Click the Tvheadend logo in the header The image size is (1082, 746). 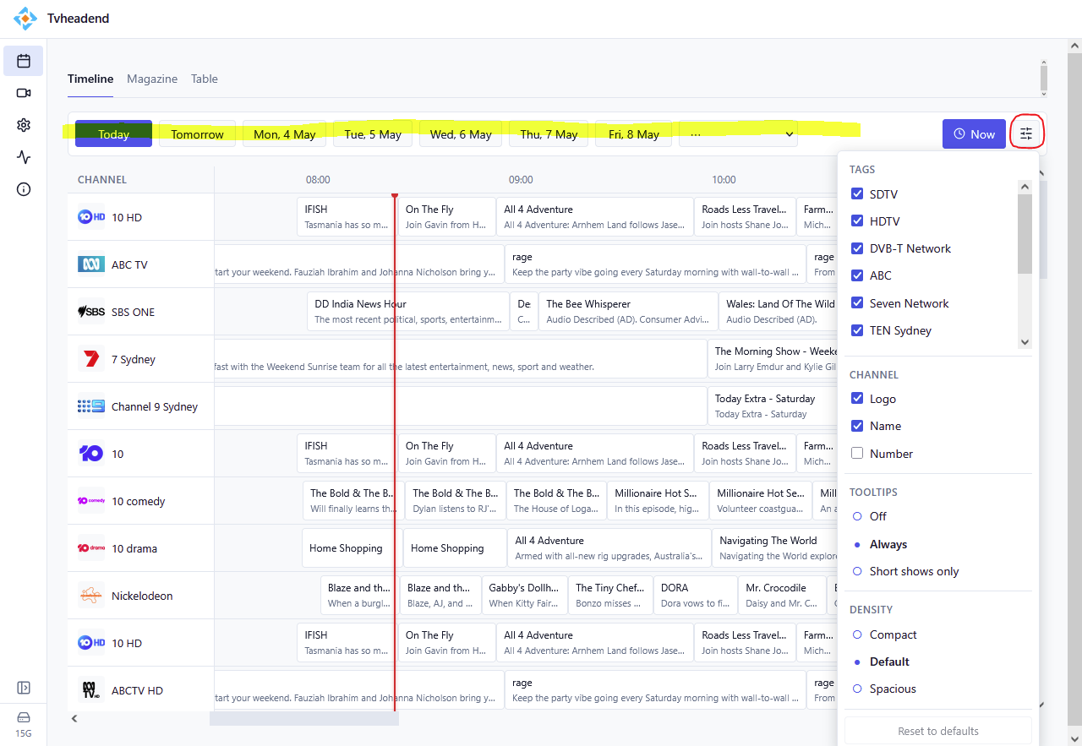coord(25,19)
